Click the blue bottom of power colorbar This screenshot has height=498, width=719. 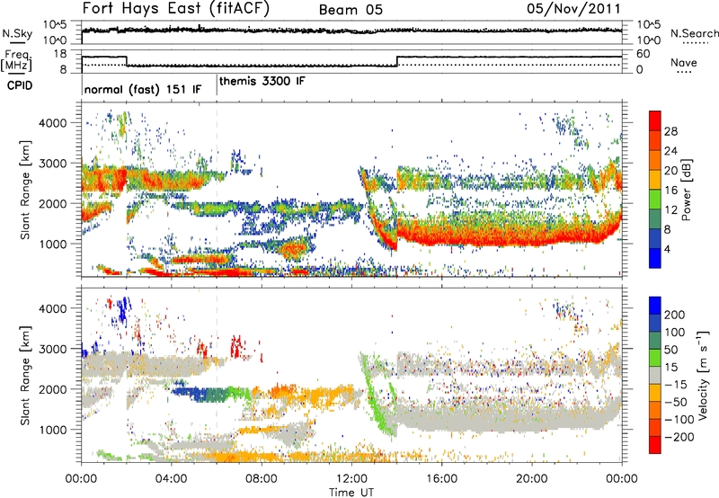tap(655, 258)
